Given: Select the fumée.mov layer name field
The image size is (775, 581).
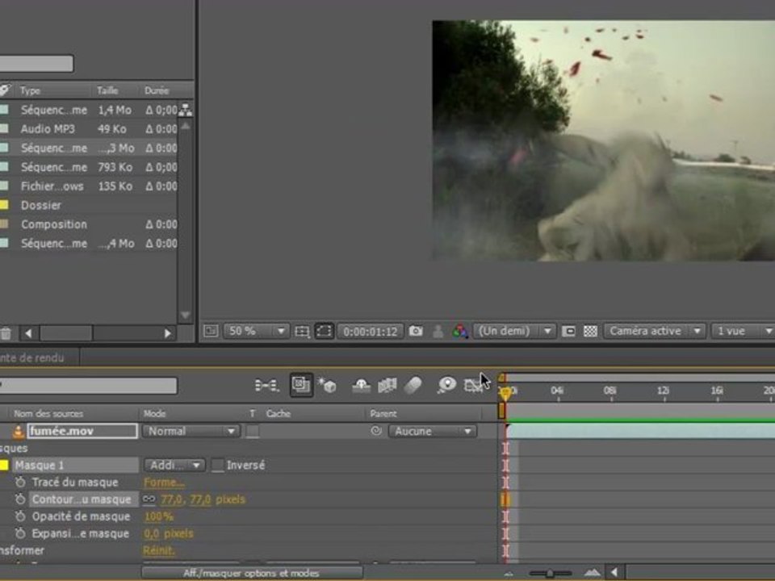Looking at the screenshot, I should point(82,431).
